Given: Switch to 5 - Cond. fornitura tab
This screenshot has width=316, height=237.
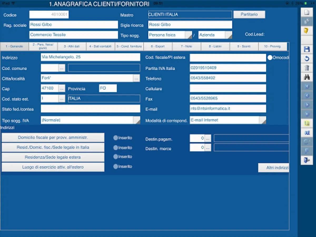Looking at the screenshot, I should pyautogui.click(x=129, y=46).
